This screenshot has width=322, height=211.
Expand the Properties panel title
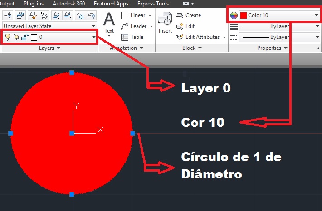[272, 48]
